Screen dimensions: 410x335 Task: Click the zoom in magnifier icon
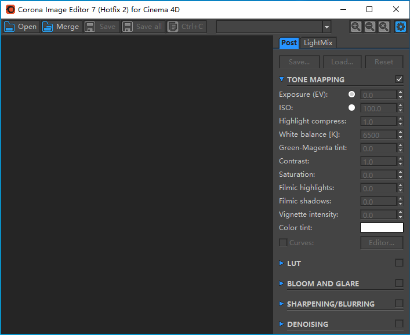pos(355,27)
